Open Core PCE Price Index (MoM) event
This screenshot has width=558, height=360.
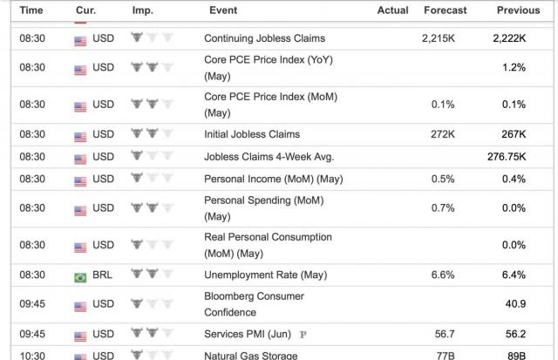(270, 105)
